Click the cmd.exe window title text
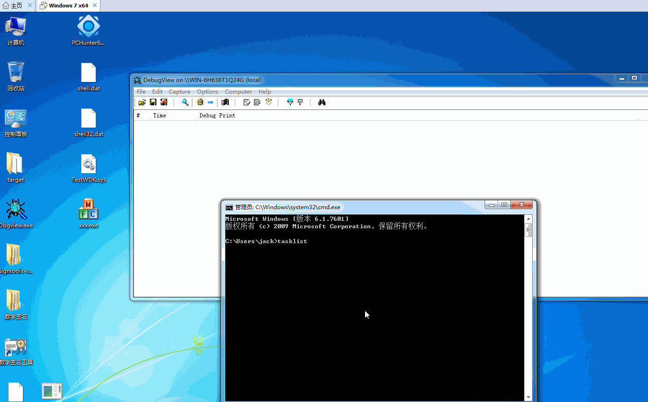The image size is (648, 402). [x=288, y=207]
